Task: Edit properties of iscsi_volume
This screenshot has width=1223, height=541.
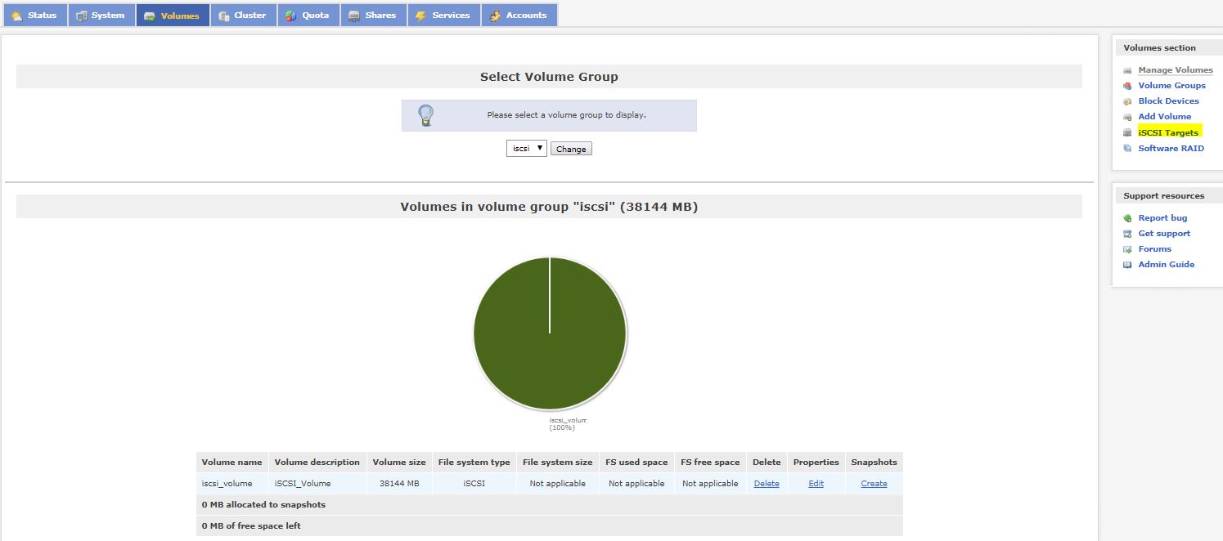Action: tap(816, 484)
